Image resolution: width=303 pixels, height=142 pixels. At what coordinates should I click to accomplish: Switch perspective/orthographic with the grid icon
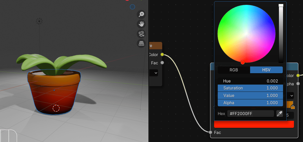point(141,43)
